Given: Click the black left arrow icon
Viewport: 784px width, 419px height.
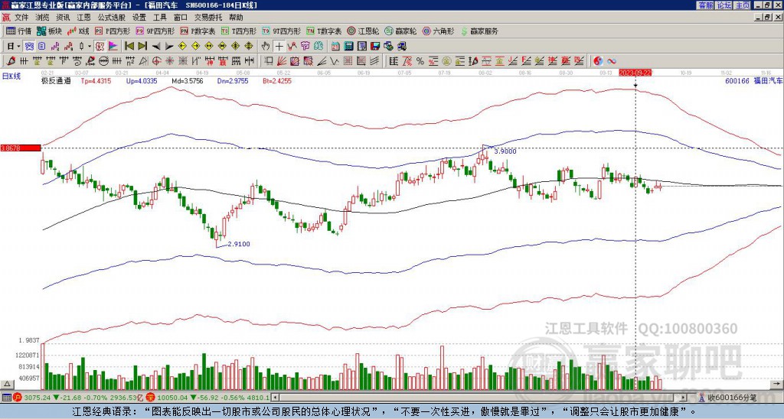Looking at the screenshot, I should tap(156, 47).
